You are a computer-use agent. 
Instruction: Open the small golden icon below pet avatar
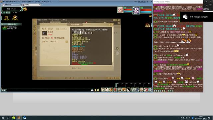click(x=150, y=16)
